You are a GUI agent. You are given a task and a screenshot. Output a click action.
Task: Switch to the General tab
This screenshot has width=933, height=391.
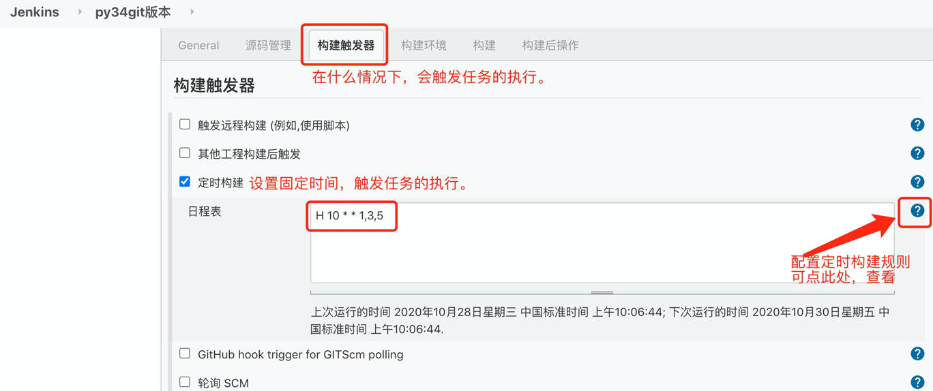[x=198, y=46]
